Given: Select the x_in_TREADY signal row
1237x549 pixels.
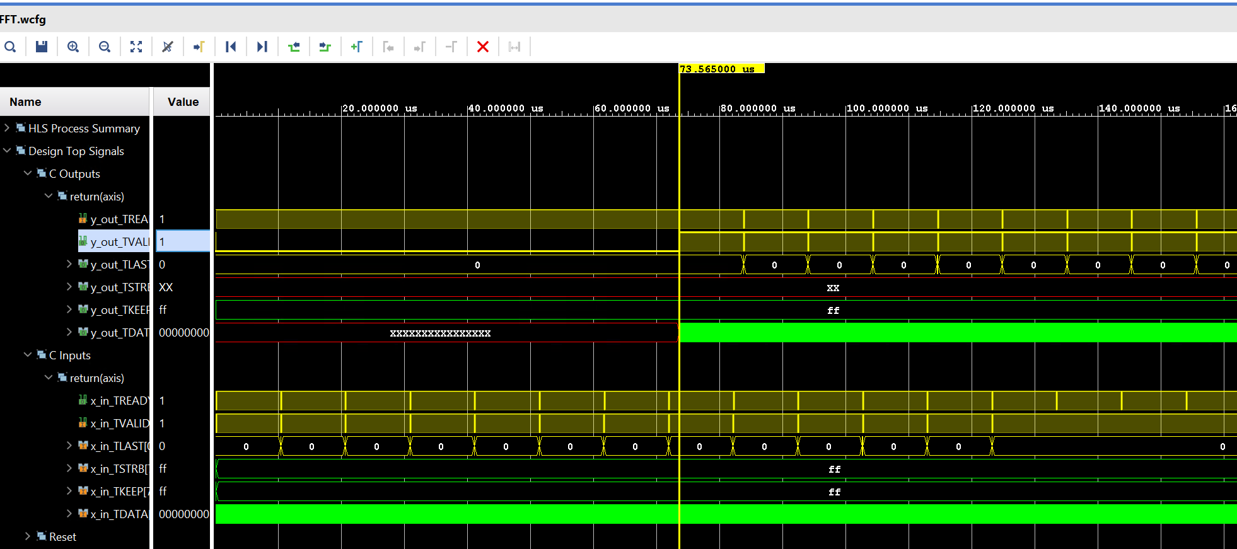Looking at the screenshot, I should (113, 400).
